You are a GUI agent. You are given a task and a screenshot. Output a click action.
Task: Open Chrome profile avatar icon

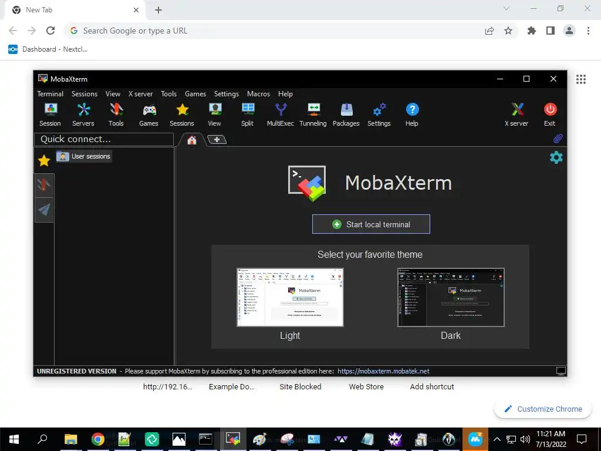click(569, 31)
